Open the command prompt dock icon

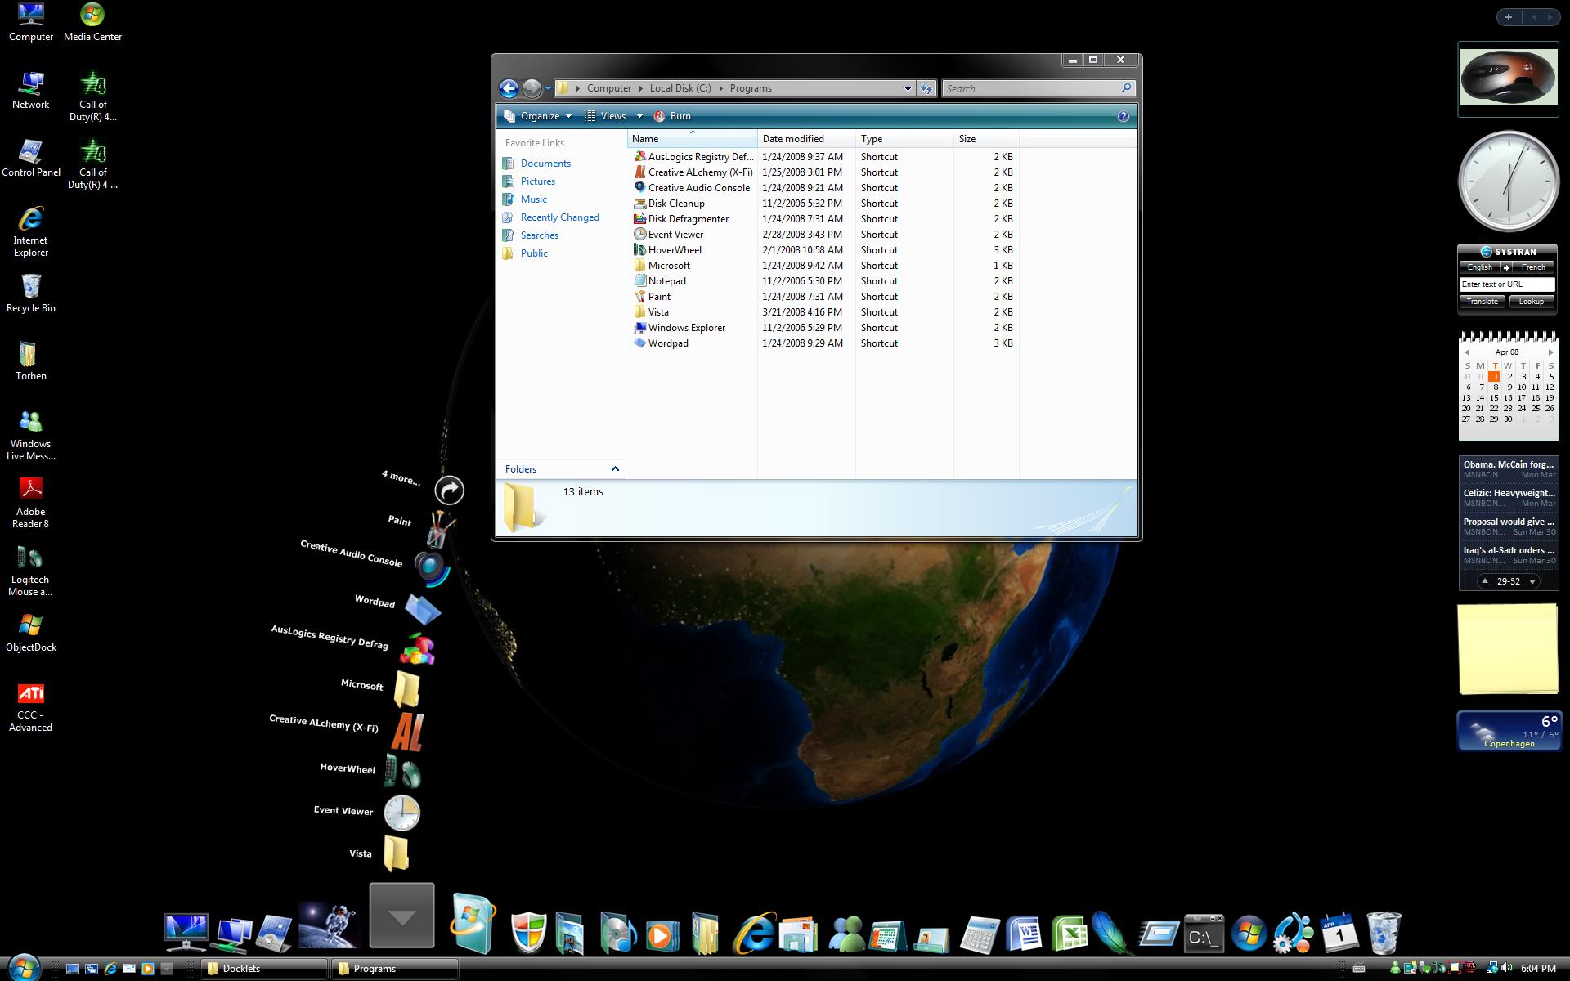click(1204, 935)
